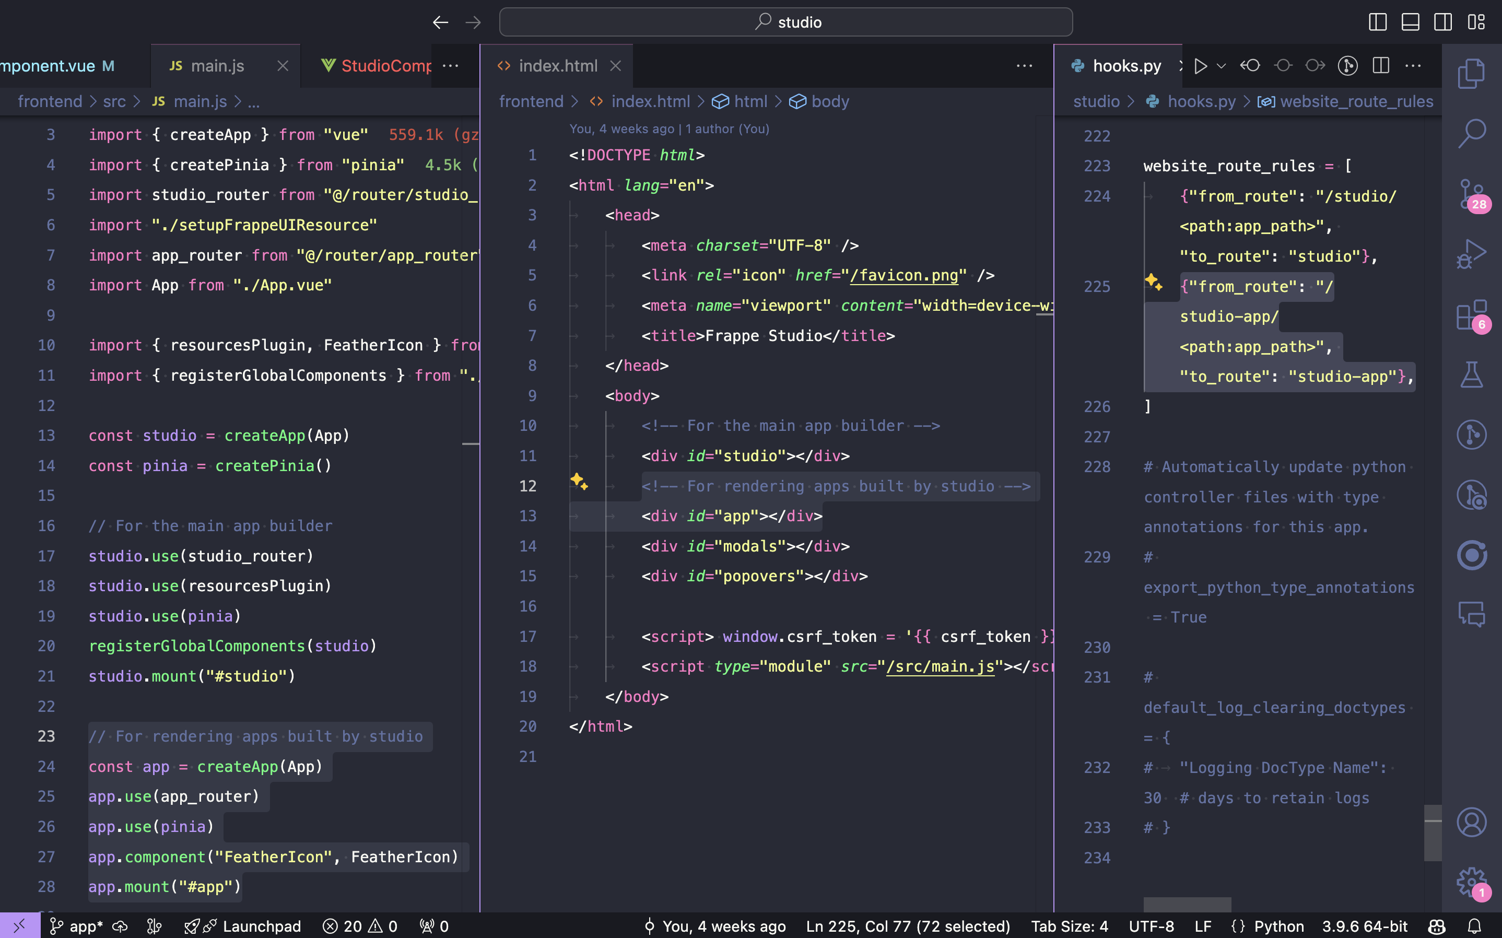Split the hooks.py editor right
The height and width of the screenshot is (938, 1502).
(1380, 66)
